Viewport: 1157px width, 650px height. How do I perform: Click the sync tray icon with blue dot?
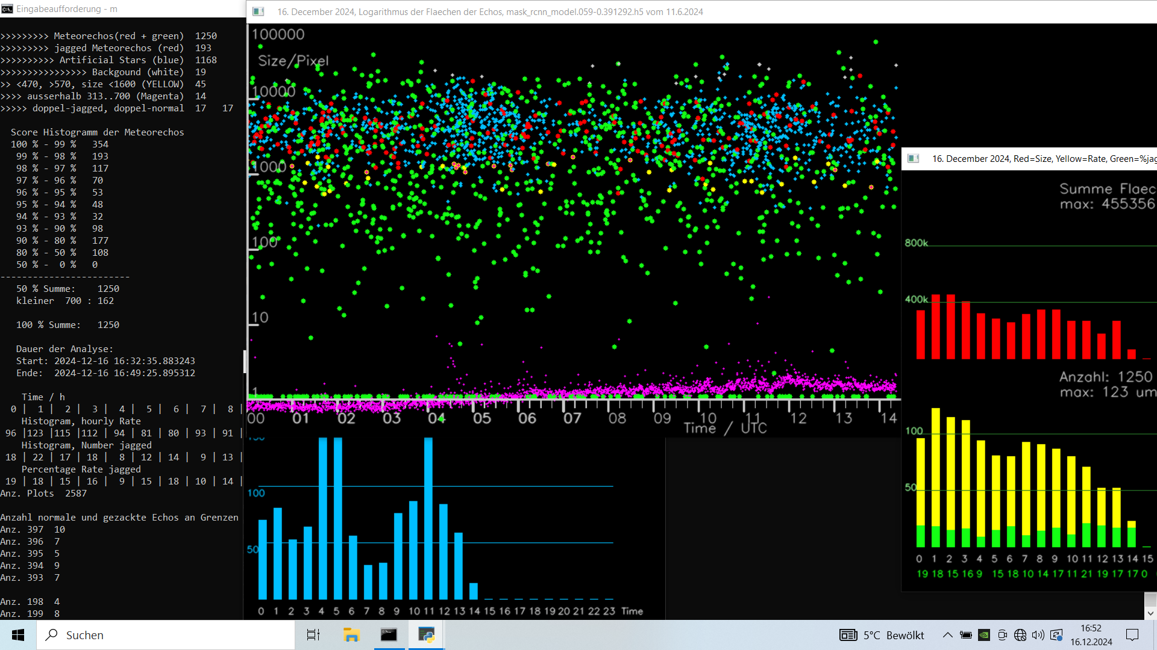click(1056, 635)
